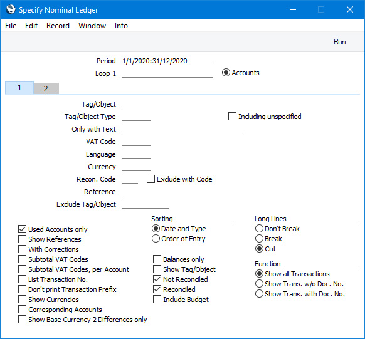The width and height of the screenshot is (365, 339).
Task: Enable Balances only checkbox
Action: (157, 259)
